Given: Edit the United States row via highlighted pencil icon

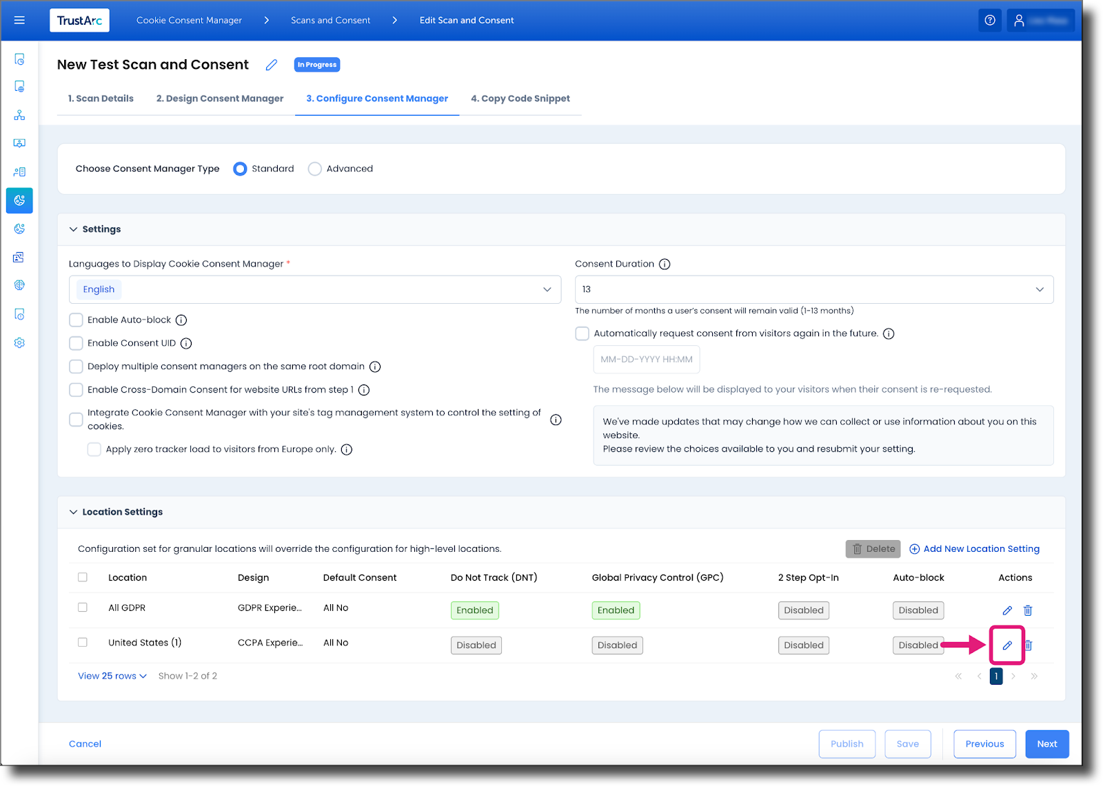Looking at the screenshot, I should click(x=1007, y=645).
